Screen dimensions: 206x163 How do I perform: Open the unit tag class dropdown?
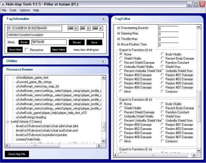88,28
